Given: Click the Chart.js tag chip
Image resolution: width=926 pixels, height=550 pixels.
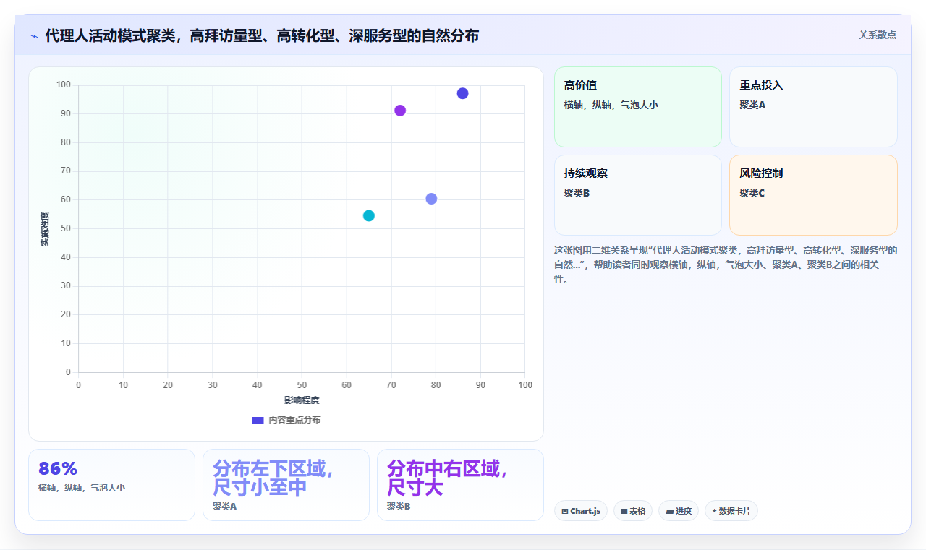Looking at the screenshot, I should pos(581,511).
